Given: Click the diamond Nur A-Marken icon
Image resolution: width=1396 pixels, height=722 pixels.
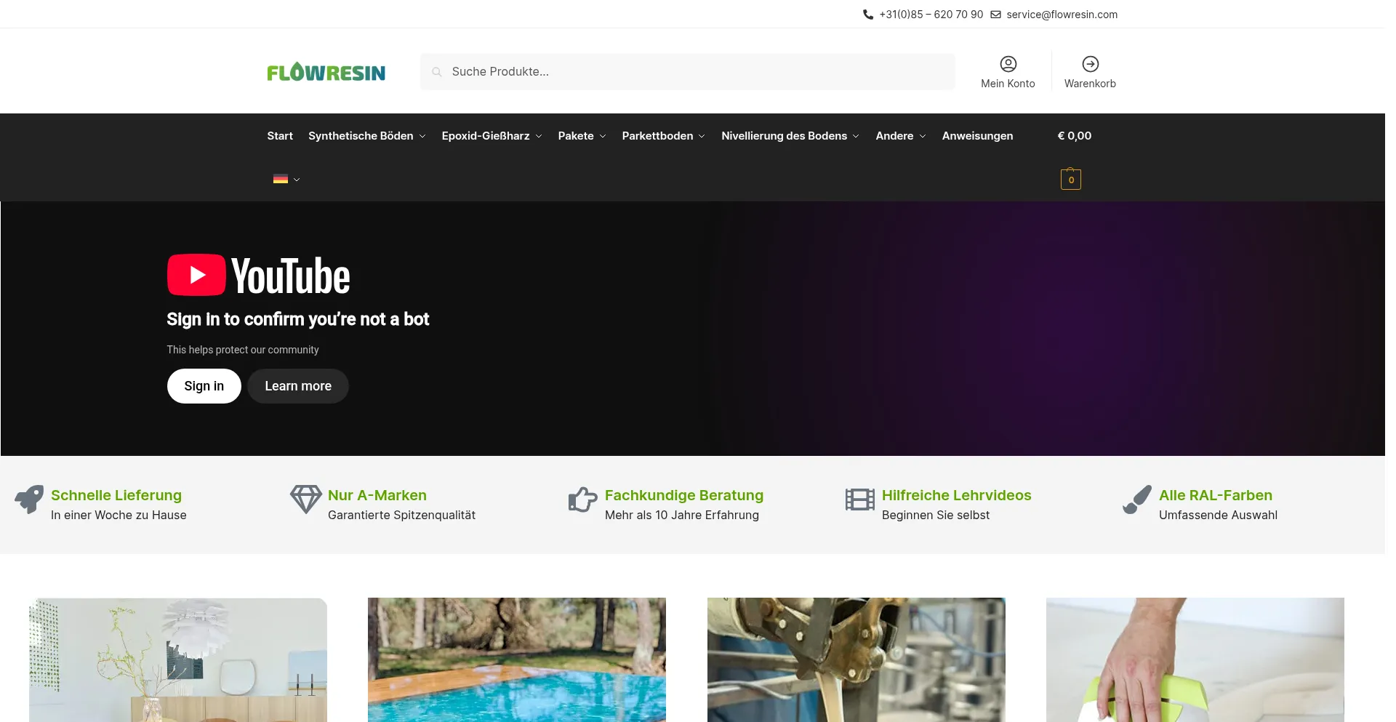Looking at the screenshot, I should pos(306,500).
